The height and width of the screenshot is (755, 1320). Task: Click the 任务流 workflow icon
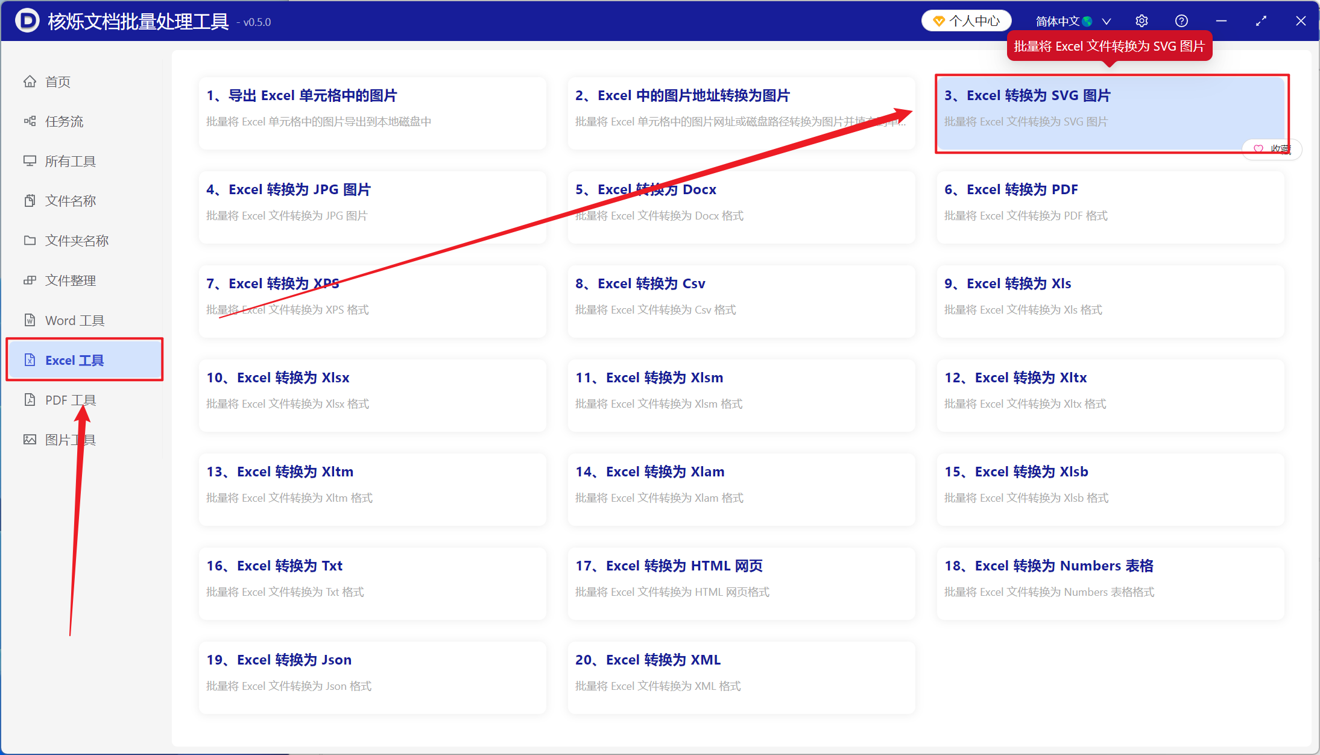30,121
